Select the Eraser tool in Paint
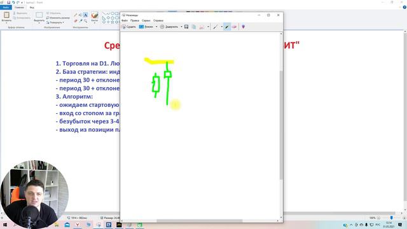 tap(76, 21)
